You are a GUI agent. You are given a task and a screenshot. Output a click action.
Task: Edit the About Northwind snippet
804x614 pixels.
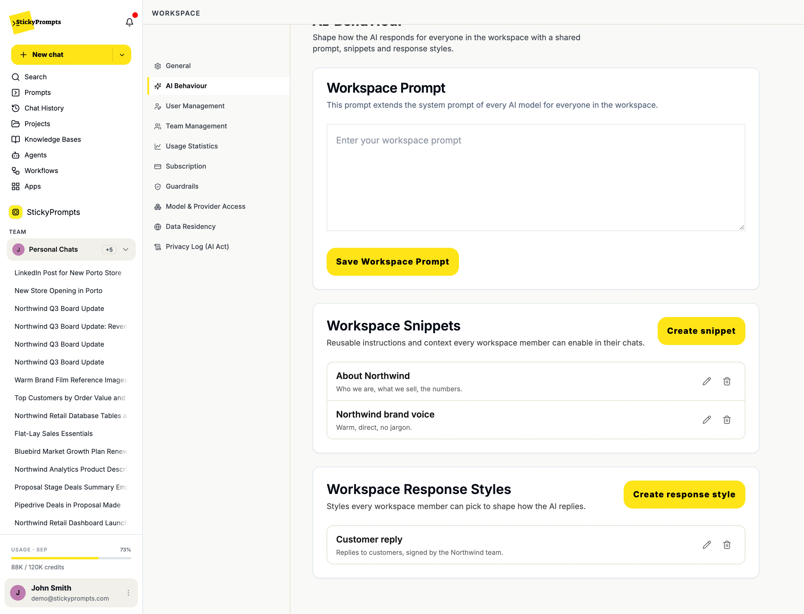coord(707,381)
